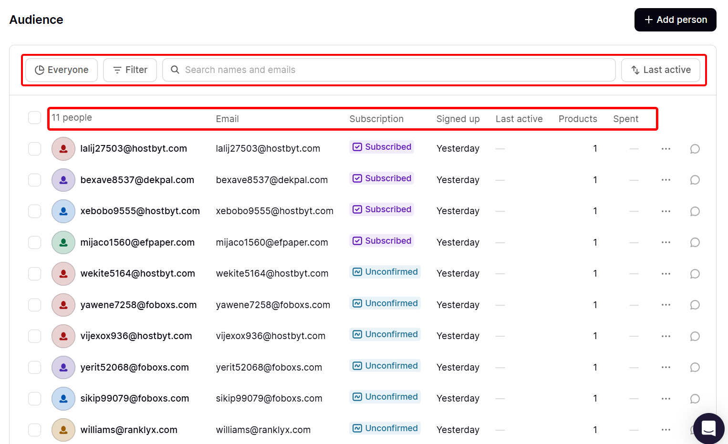Click the Spent column header

tap(625, 119)
